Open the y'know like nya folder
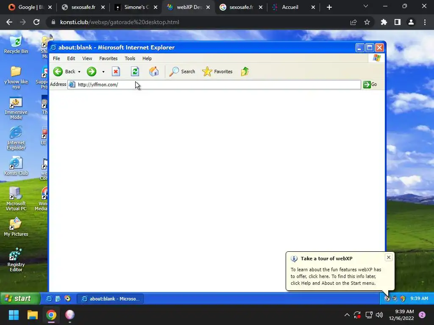 [16, 77]
